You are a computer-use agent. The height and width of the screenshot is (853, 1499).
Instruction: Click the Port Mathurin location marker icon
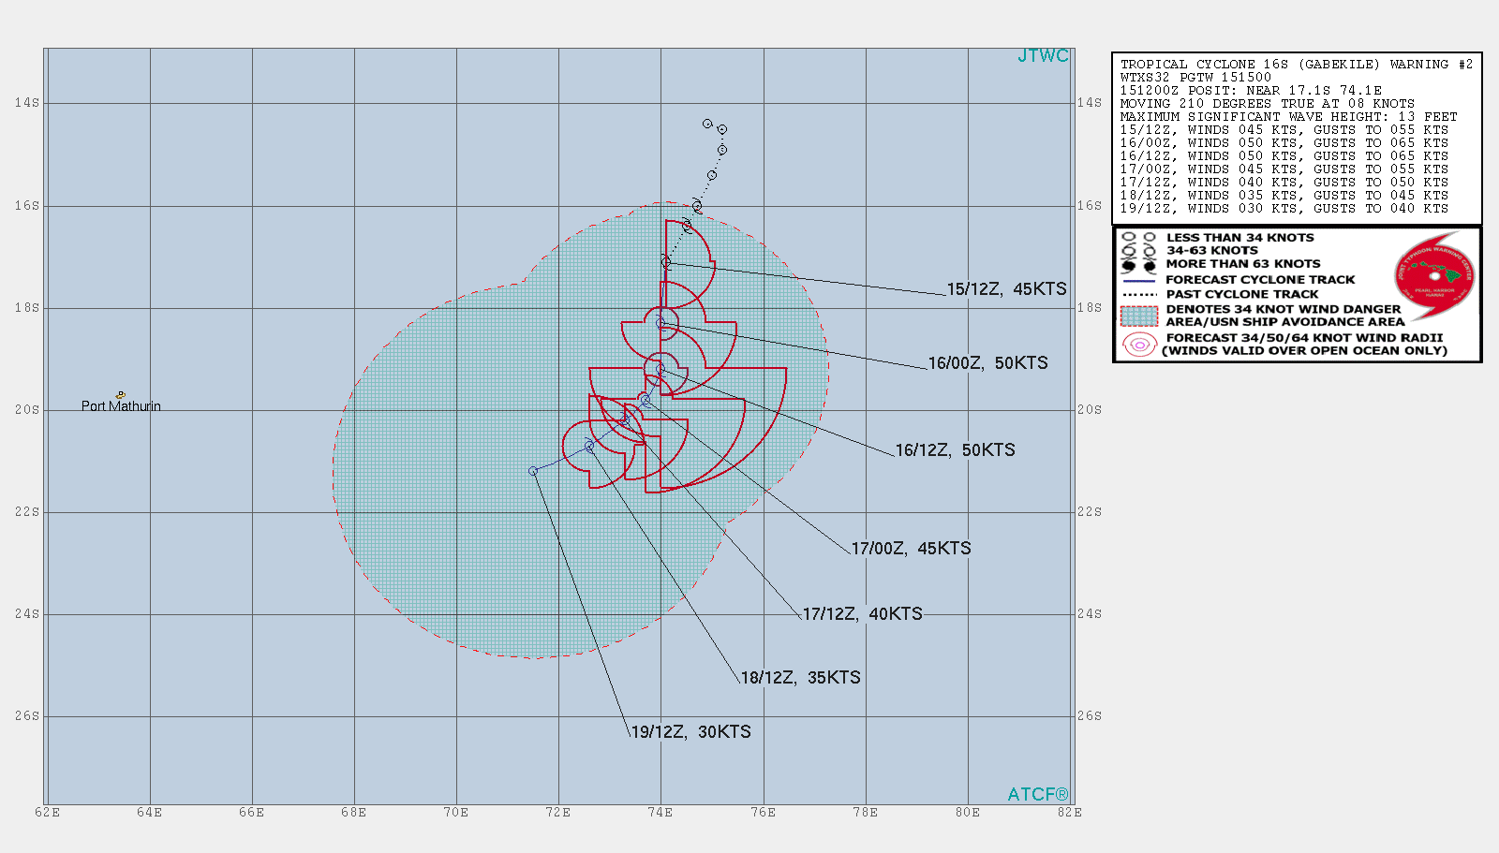coord(121,395)
